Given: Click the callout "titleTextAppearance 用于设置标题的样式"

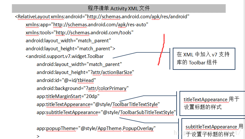Looking at the screenshot, I should (x=212, y=103).
